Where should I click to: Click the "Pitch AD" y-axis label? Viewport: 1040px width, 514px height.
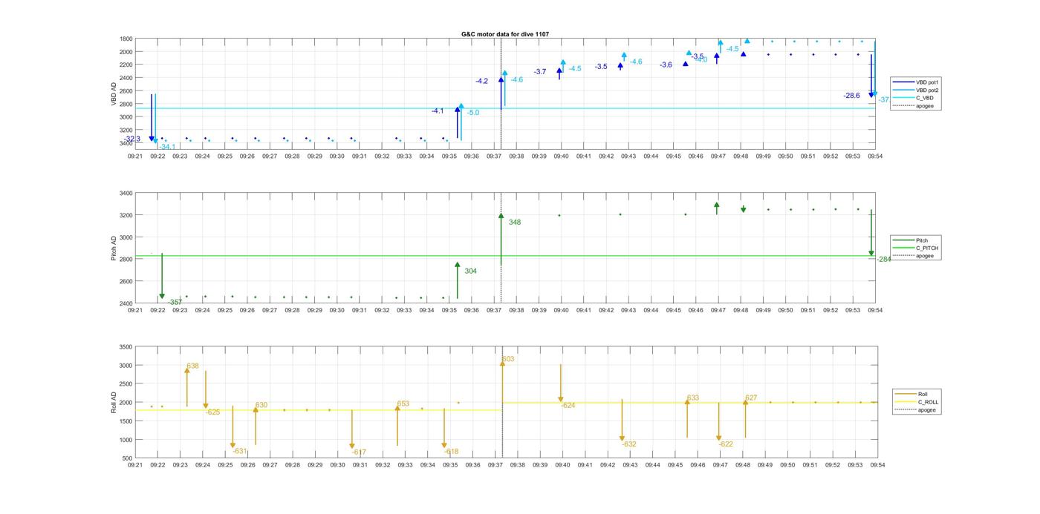[114, 248]
